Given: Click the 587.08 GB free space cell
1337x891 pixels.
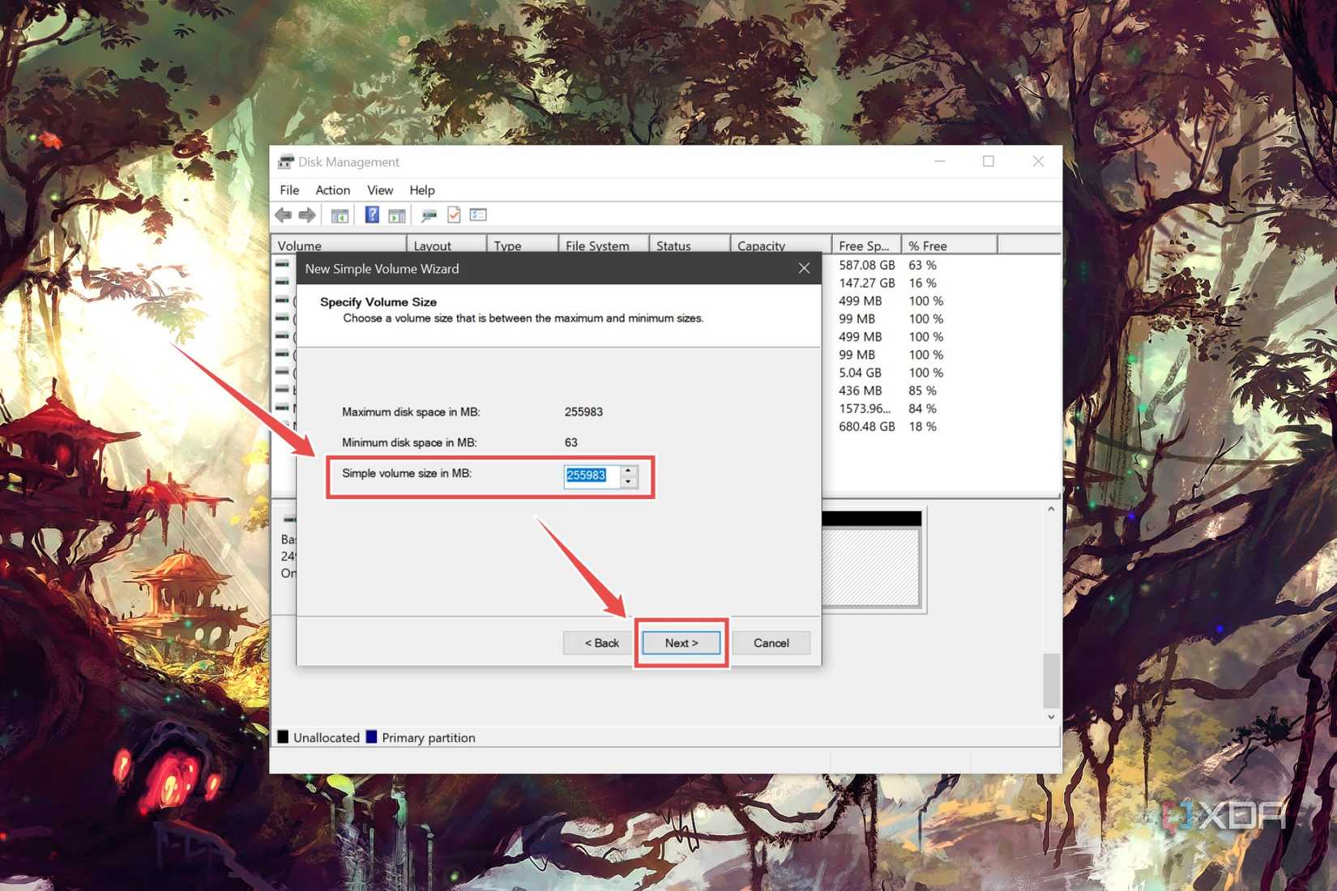Looking at the screenshot, I should coord(867,265).
